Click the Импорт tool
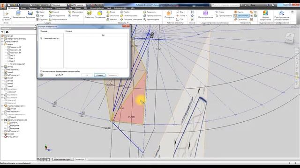This screenshot has width=300, height=168. [74, 15]
